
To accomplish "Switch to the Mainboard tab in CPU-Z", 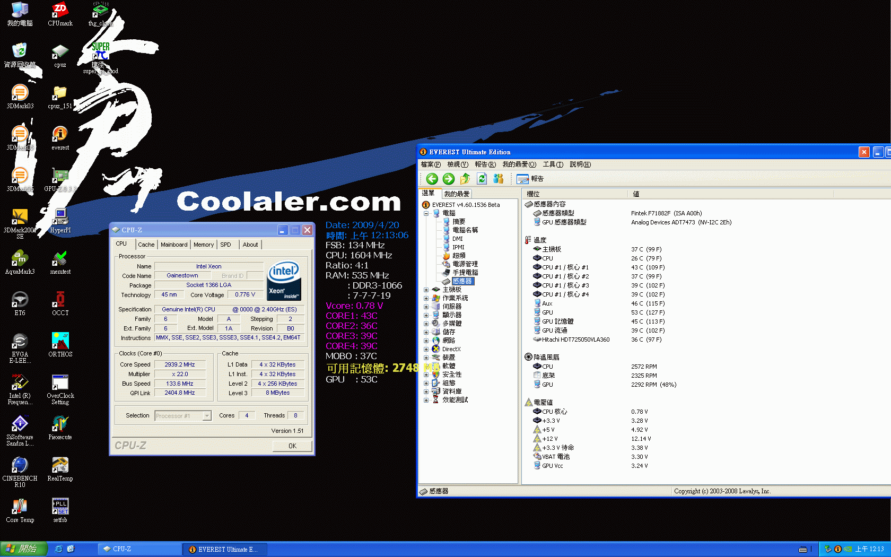I will coord(174,245).
